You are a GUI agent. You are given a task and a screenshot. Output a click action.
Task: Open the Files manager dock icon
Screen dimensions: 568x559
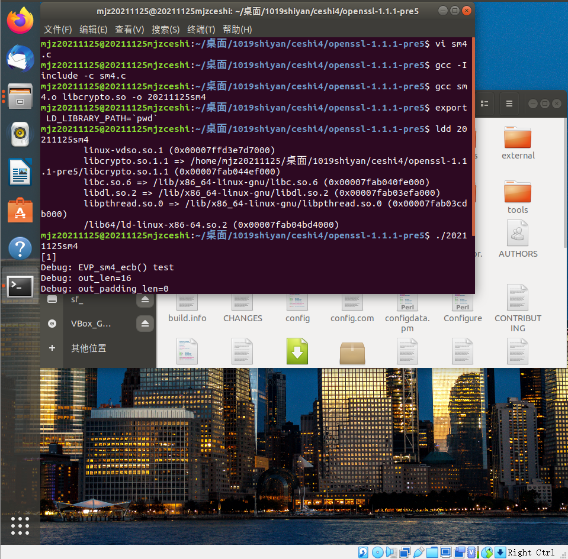[20, 96]
